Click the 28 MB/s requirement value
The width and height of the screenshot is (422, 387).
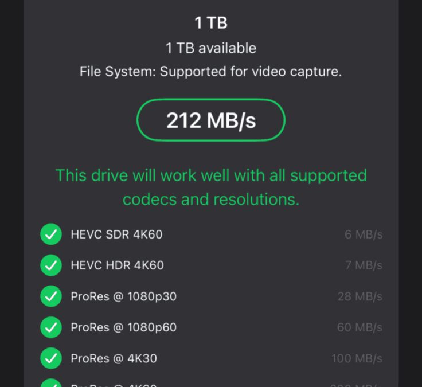click(x=360, y=296)
